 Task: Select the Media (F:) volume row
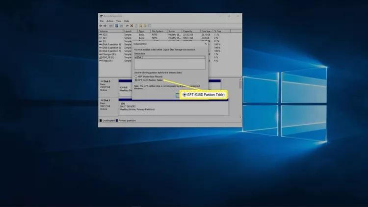pos(108,60)
